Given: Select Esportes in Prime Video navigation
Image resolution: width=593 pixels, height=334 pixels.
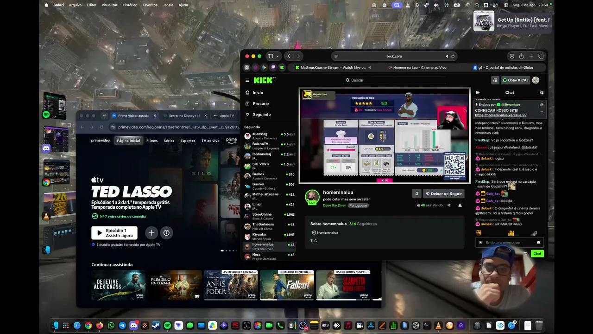Looking at the screenshot, I should pyautogui.click(x=188, y=141).
